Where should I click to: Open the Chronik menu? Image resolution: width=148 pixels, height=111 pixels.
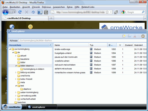[x=36, y=7]
